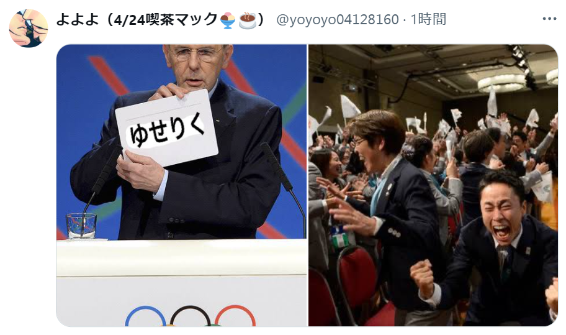Click the shaved ice emoji in display name

pyautogui.click(x=228, y=20)
